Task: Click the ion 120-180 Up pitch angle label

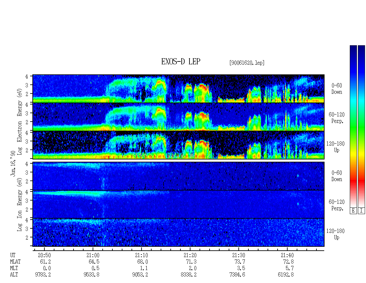Action: [x=336, y=234]
